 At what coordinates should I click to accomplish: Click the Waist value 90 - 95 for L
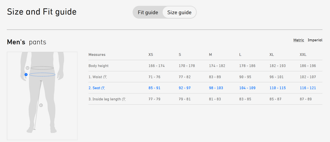[x=245, y=77]
